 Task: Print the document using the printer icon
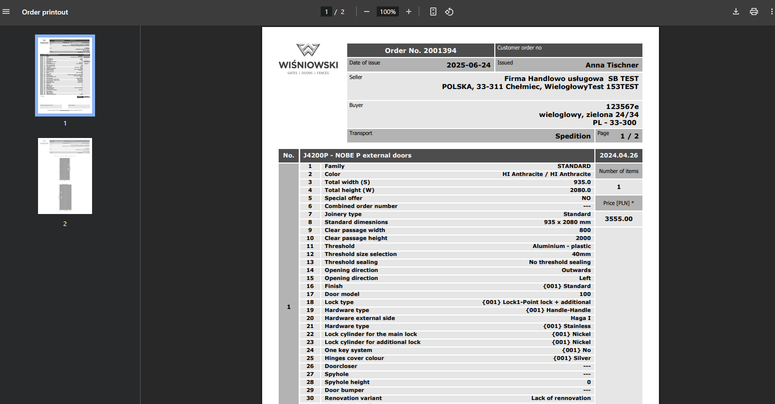(754, 12)
